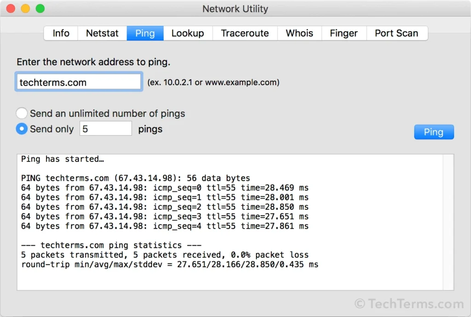Viewport: 471px width, 317px height.
Task: Click the Network Utility title bar
Action: click(x=235, y=9)
